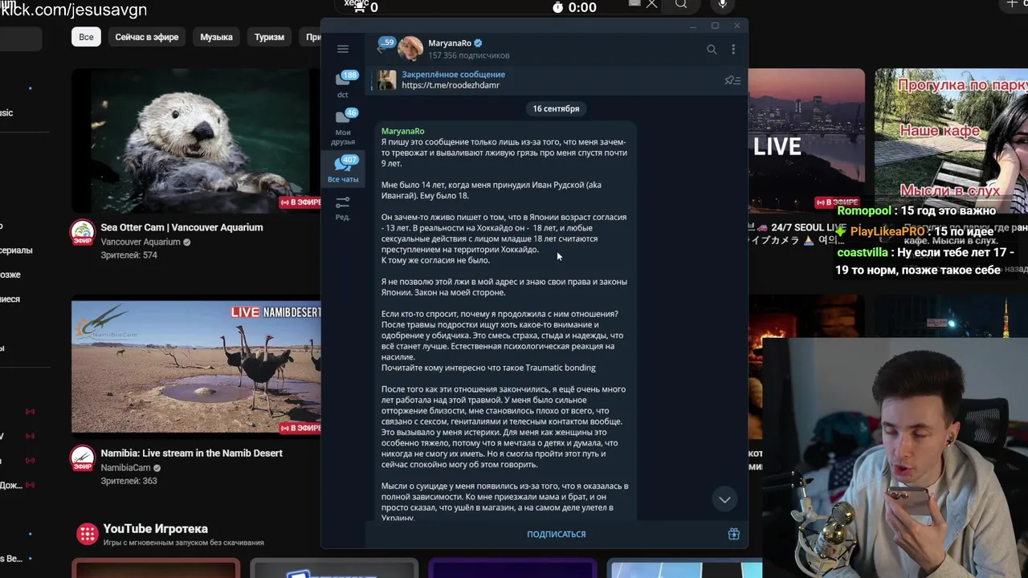
Task: Open pinned message link t.me/roodezhdamr
Action: (x=451, y=85)
